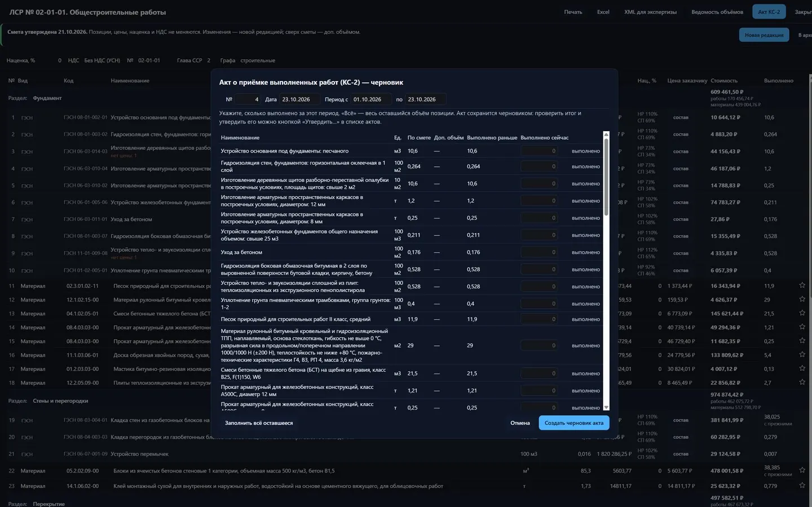Viewport: 812px width, 507px height.
Task: Star the material row priced 49 294,36 ₽
Action: coord(802,327)
